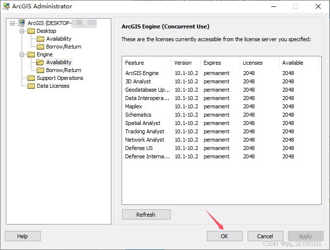Open the Support Operations tree item
Image resolution: width=330 pixels, height=250 pixels.
point(60,78)
